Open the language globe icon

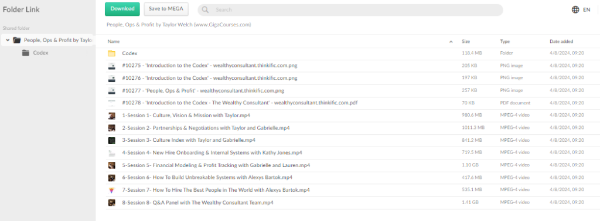tap(575, 10)
